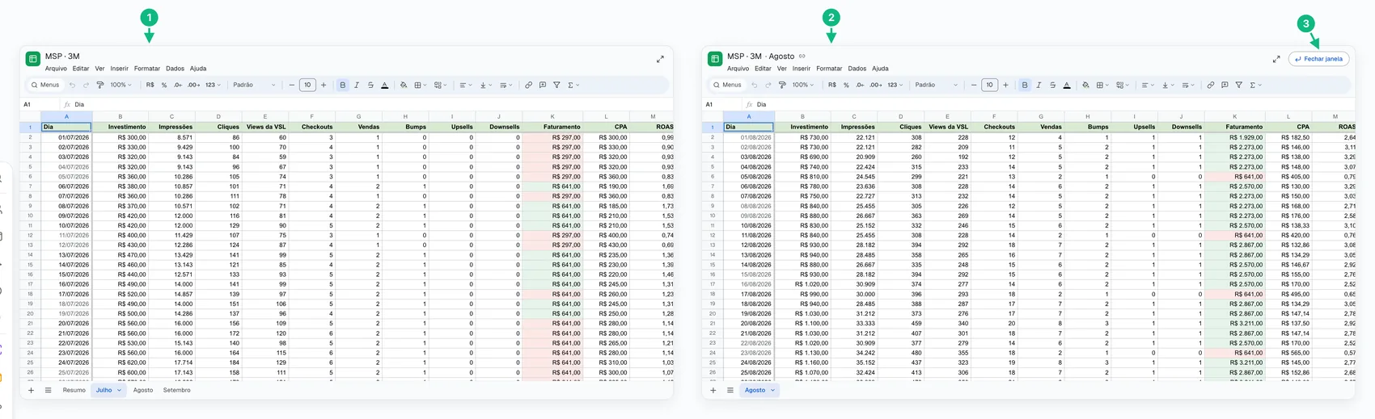Click the Fechar janela button

click(x=1318, y=59)
